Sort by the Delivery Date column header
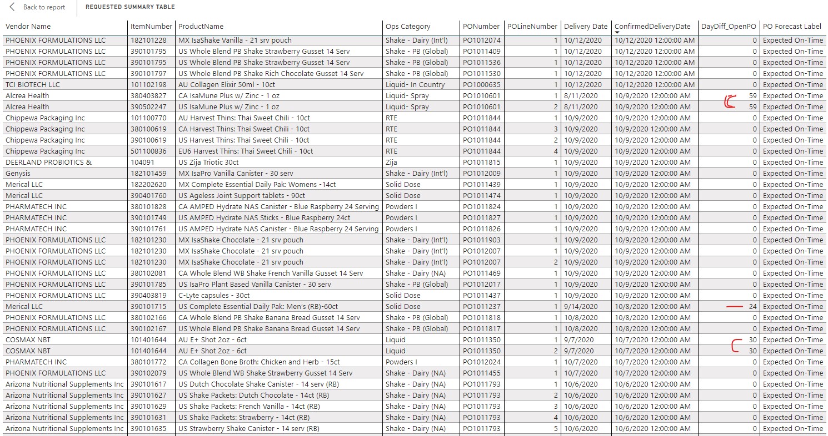Viewport: 828px width, 436px height. [586, 26]
